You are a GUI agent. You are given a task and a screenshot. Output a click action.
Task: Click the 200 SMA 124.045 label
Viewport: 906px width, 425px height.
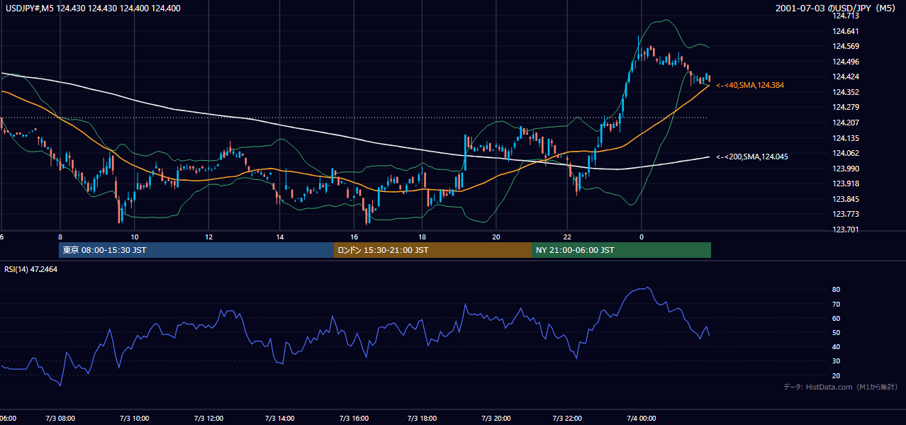coord(751,157)
